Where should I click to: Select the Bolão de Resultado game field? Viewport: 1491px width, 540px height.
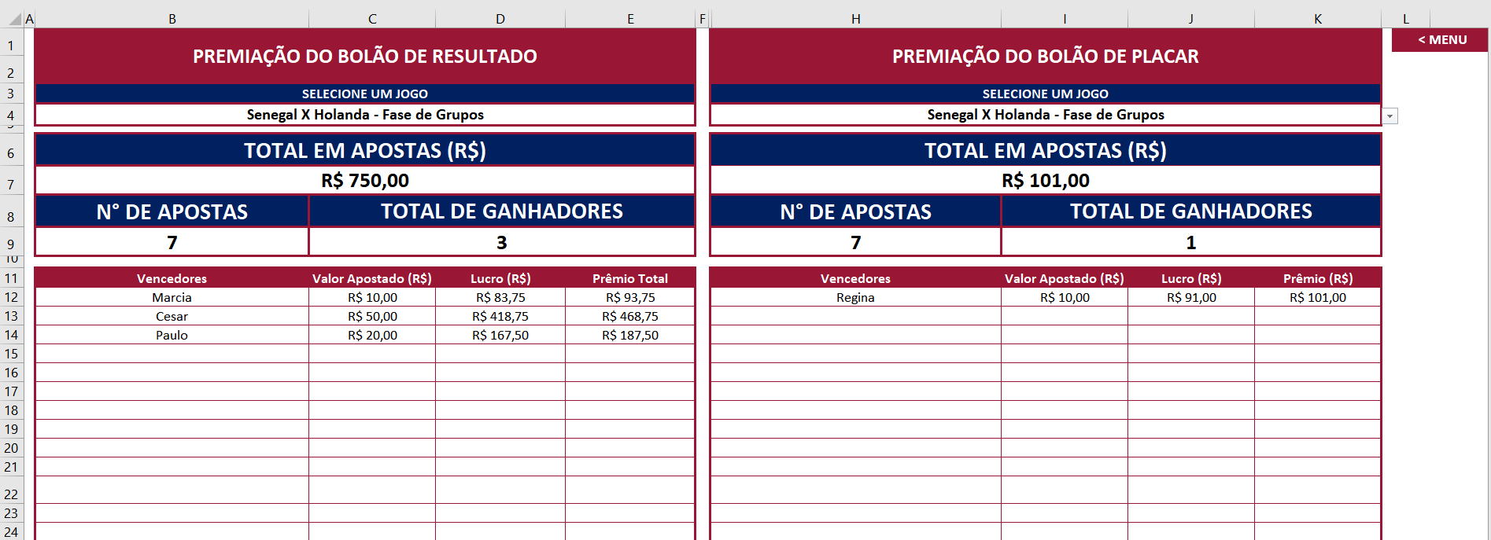click(365, 115)
